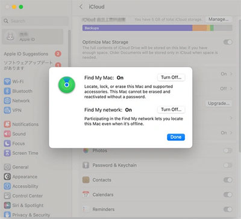Click the Notifications sidebar icon

pyautogui.click(x=7, y=124)
